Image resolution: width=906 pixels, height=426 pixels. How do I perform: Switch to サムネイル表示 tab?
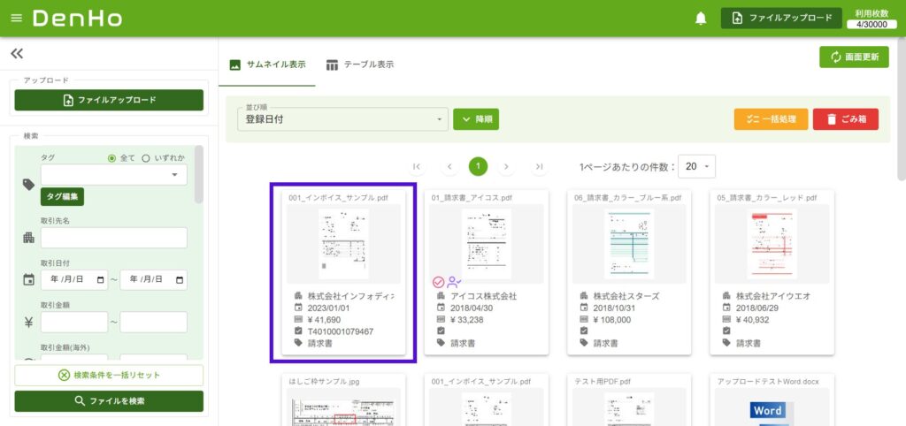click(x=267, y=65)
